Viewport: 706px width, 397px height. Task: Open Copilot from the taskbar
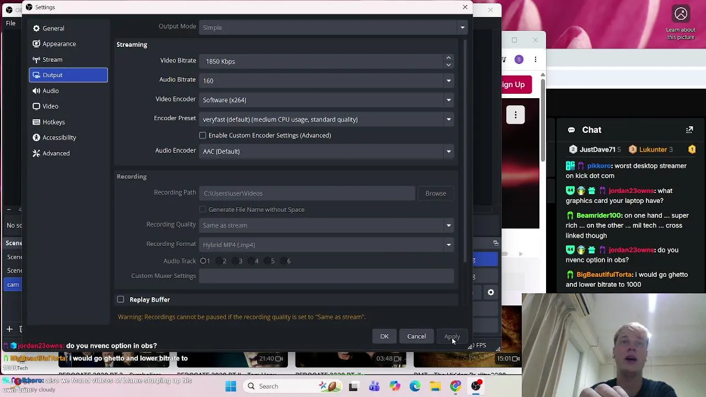[394, 386]
